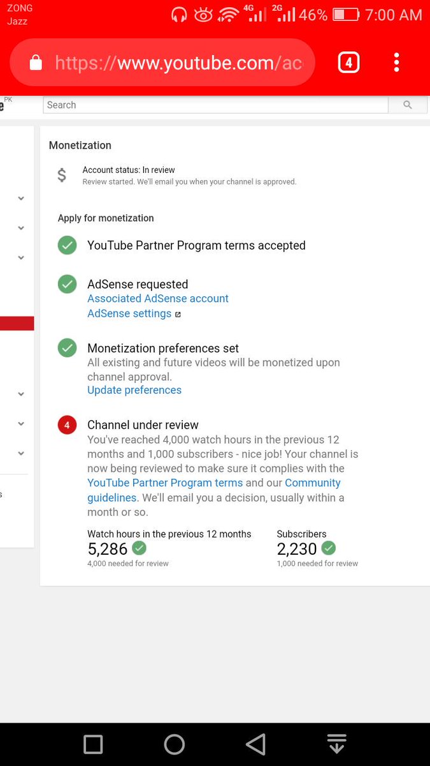Expand the last sidebar chevron
Screen dimensions: 430x766
(21, 453)
